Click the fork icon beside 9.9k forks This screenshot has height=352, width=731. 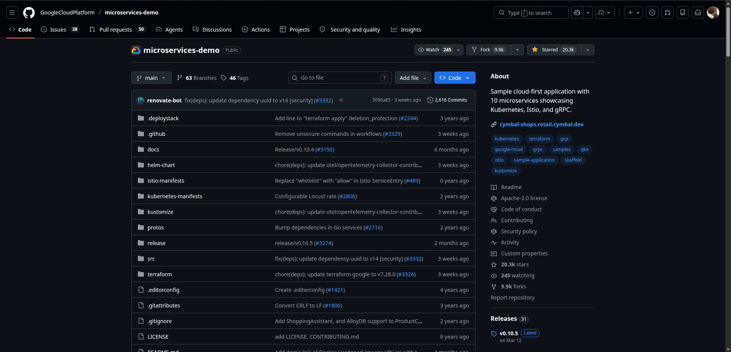pos(494,287)
